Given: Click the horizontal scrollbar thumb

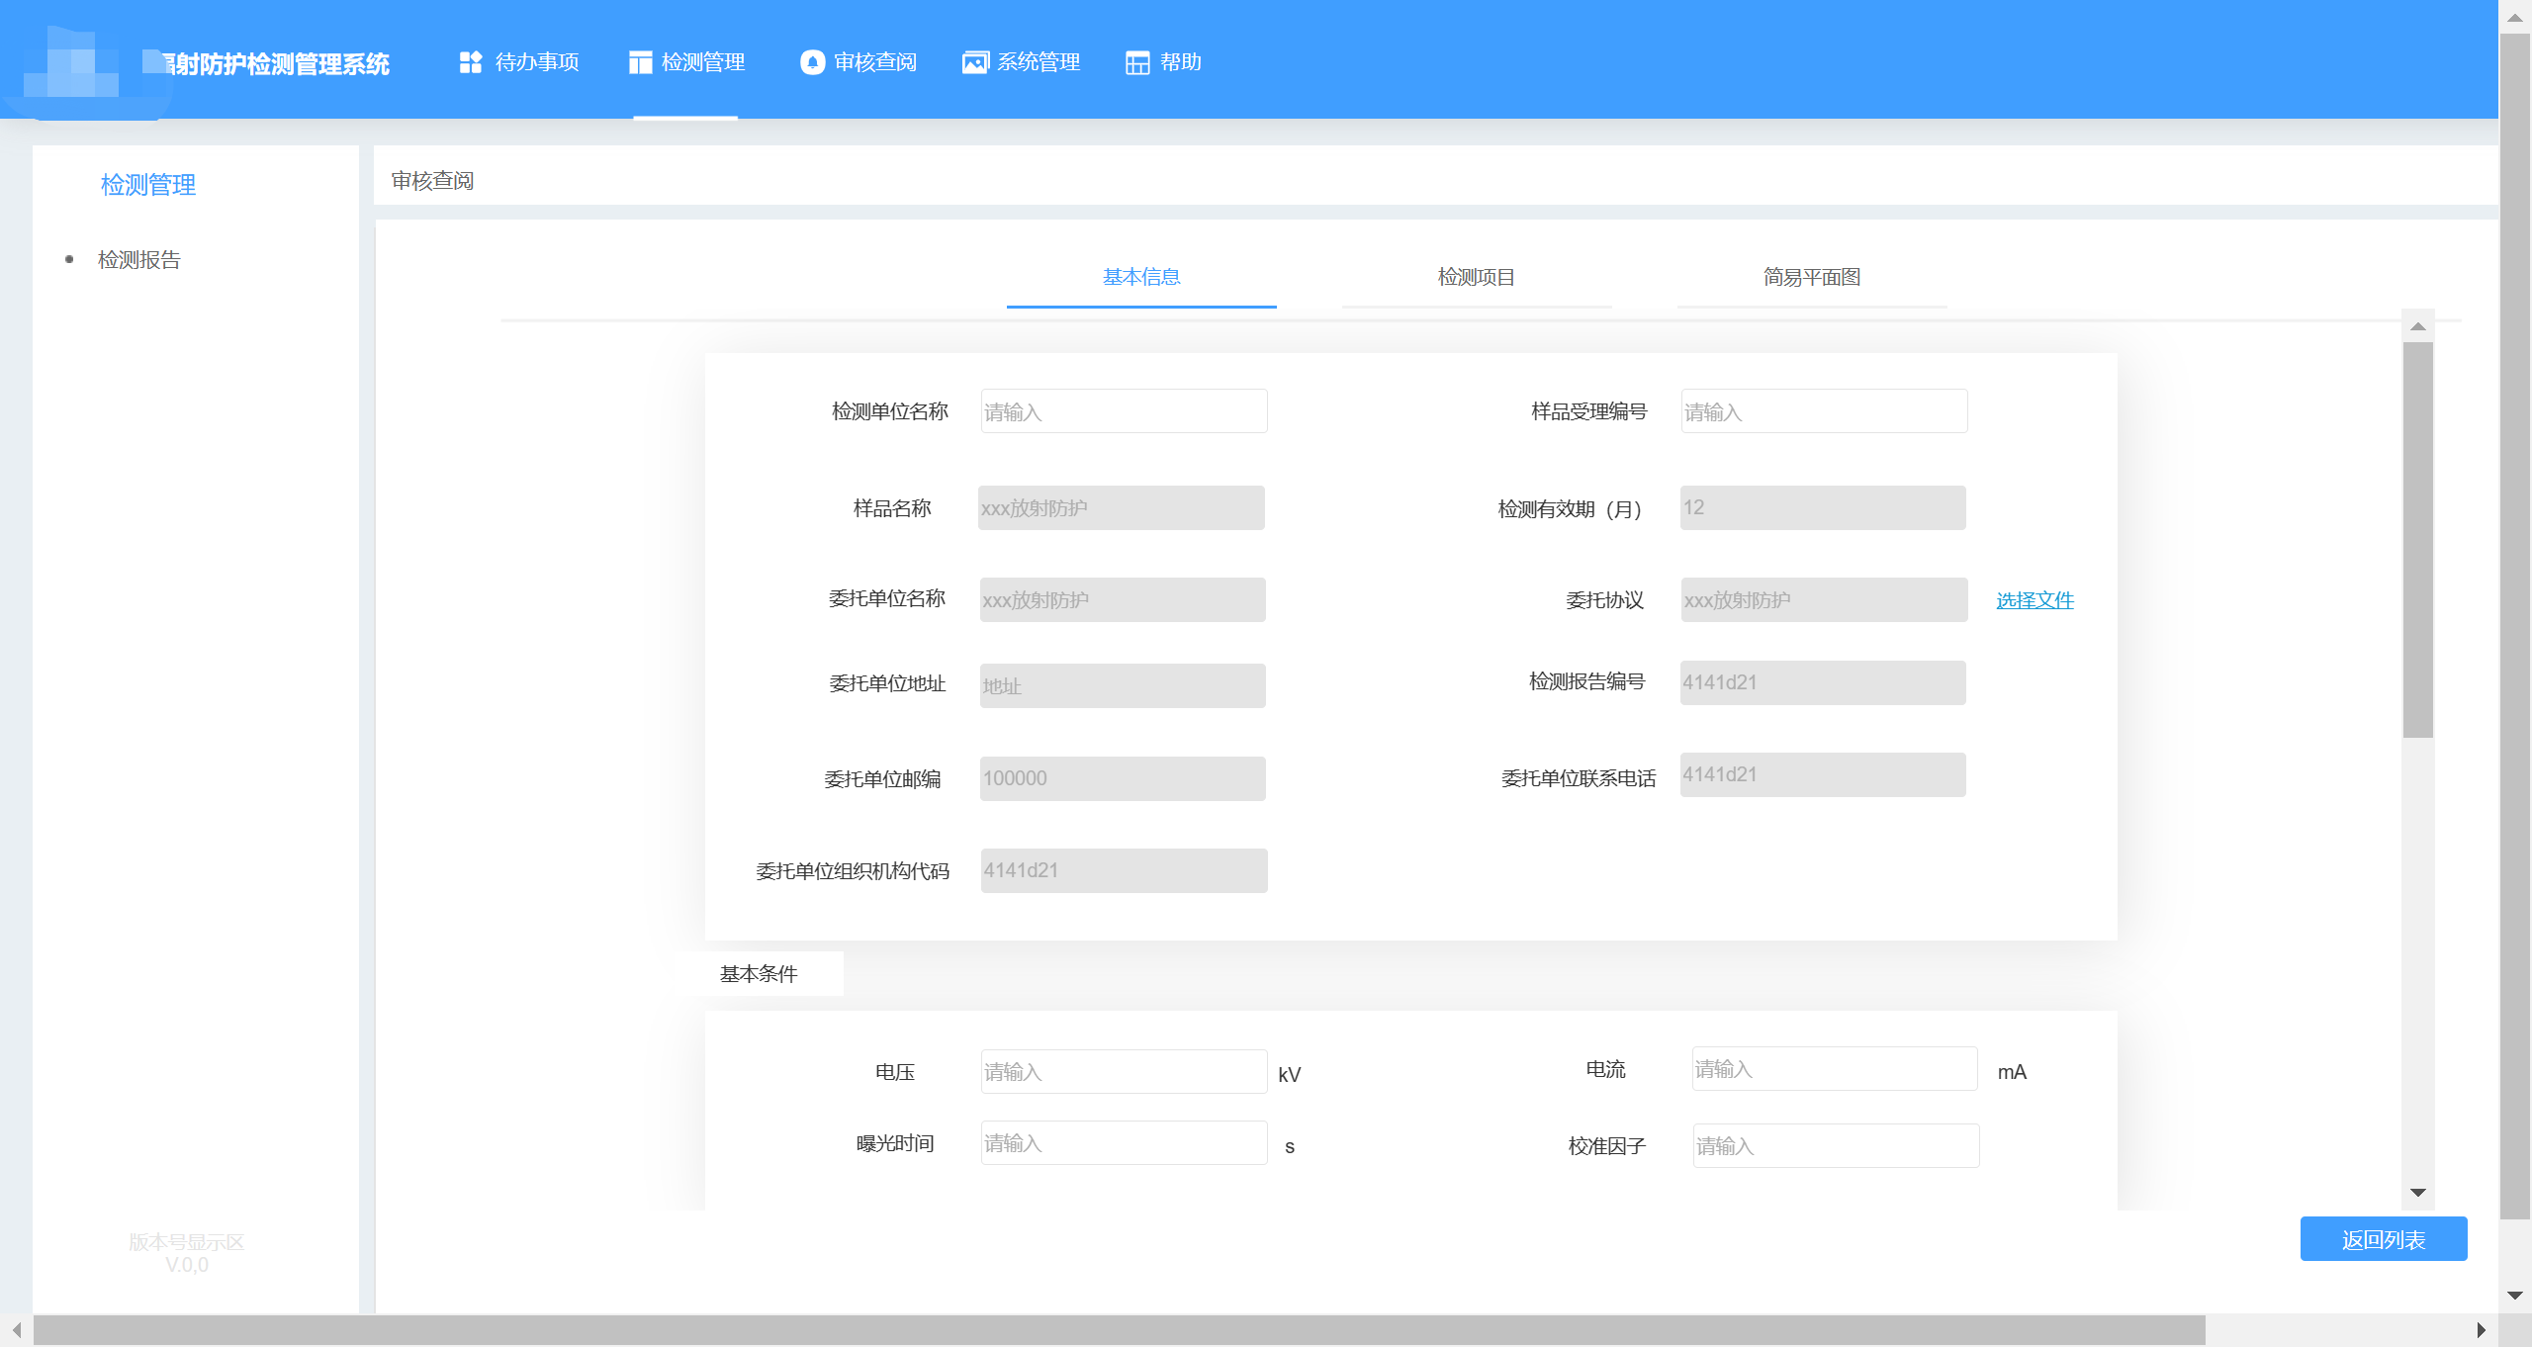Looking at the screenshot, I should [x=1119, y=1330].
